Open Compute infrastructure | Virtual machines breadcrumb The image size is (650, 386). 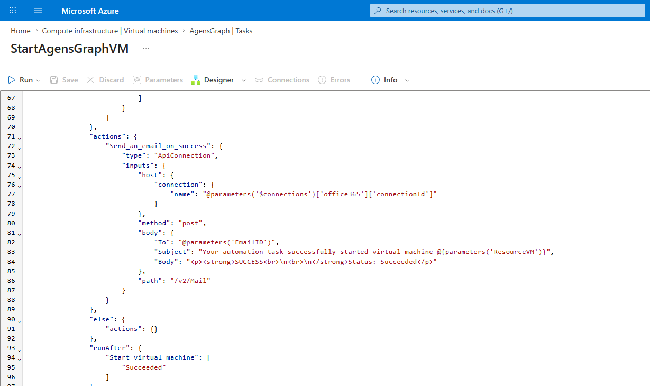click(x=110, y=31)
